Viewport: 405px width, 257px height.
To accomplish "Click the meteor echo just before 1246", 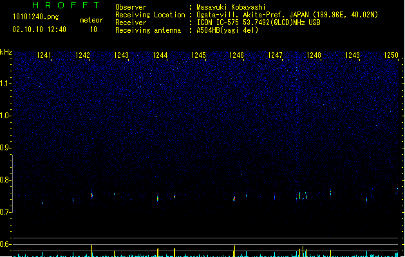I will click(x=234, y=199).
